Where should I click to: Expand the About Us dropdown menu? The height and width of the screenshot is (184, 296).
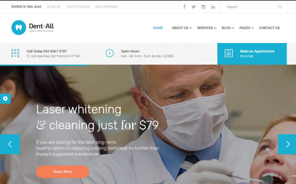[182, 28]
